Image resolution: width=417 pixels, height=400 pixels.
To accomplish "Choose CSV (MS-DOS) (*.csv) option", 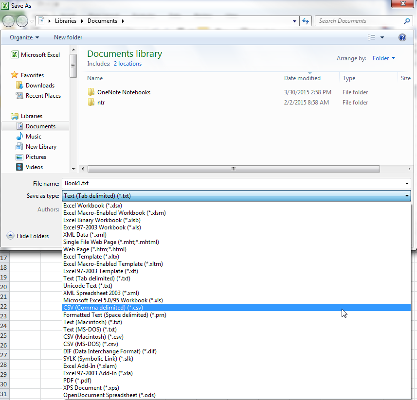I will (x=236, y=344).
